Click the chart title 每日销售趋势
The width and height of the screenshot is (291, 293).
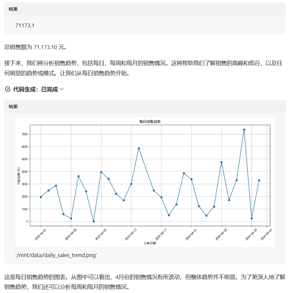click(150, 122)
